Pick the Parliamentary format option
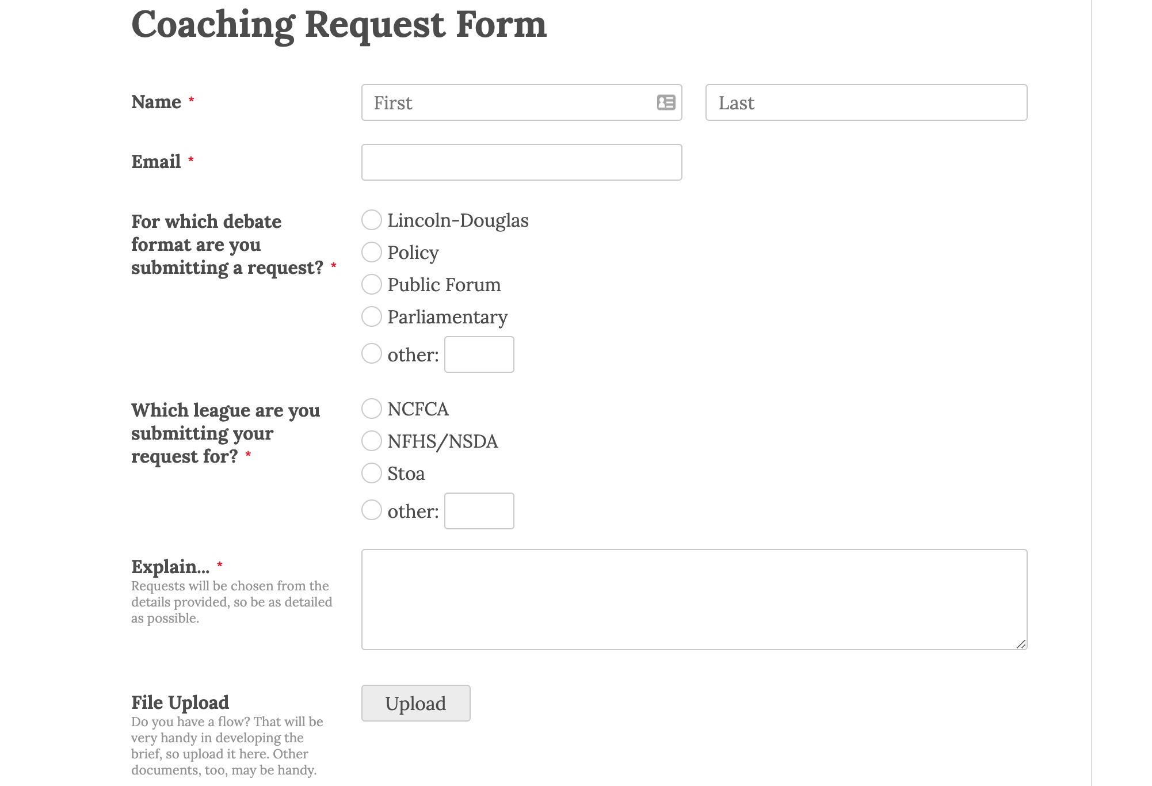 coord(372,316)
